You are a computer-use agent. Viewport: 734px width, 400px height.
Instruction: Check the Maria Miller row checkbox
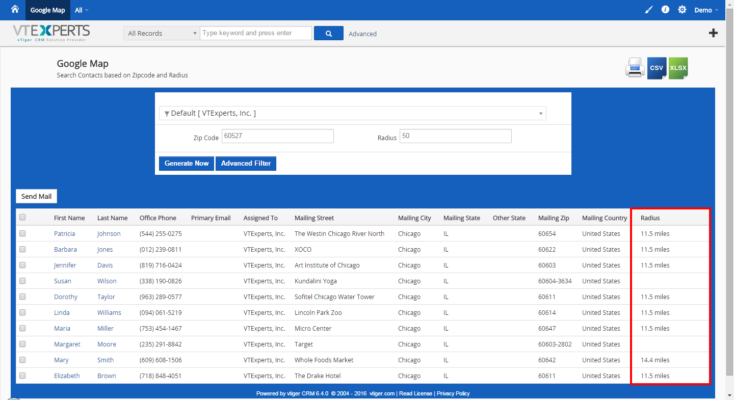[x=22, y=328]
